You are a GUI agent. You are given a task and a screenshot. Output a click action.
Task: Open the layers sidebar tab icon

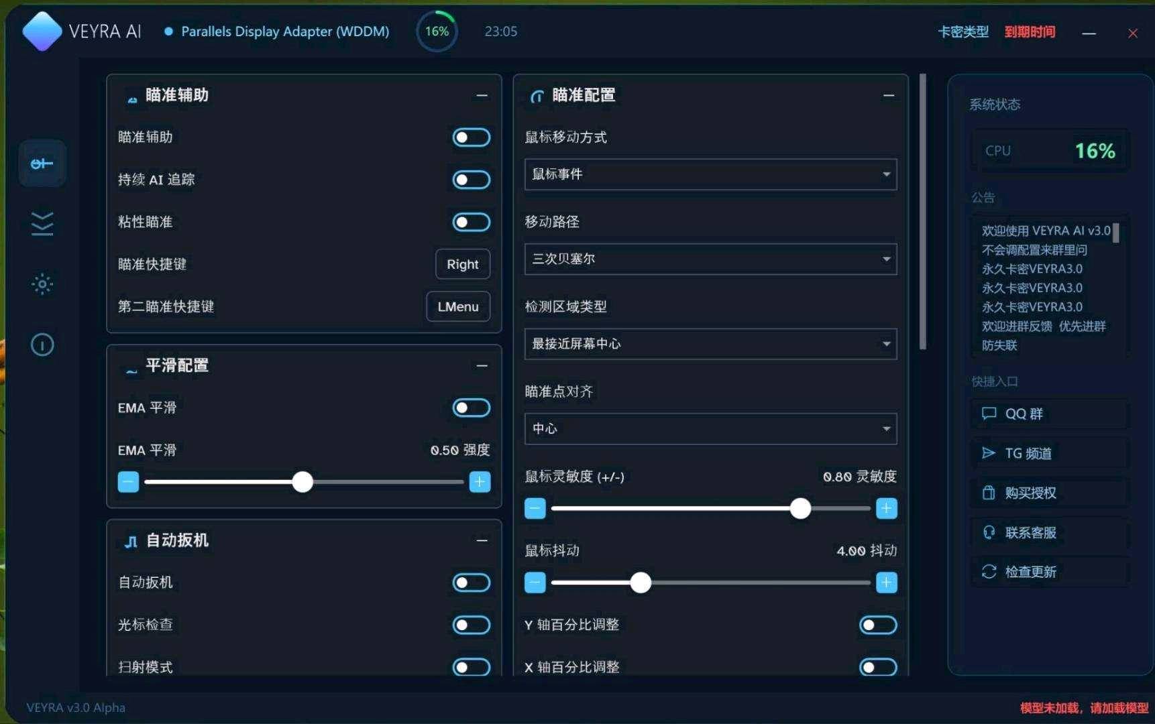[42, 224]
